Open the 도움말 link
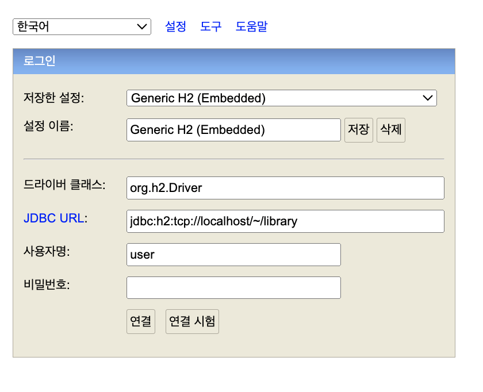 pyautogui.click(x=252, y=26)
